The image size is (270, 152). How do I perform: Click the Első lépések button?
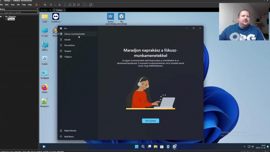coord(151,121)
